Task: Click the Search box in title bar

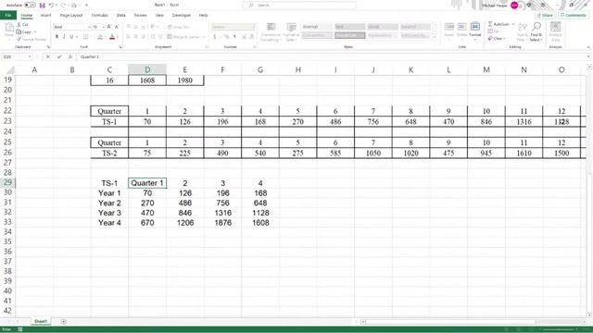Action: coord(299,5)
